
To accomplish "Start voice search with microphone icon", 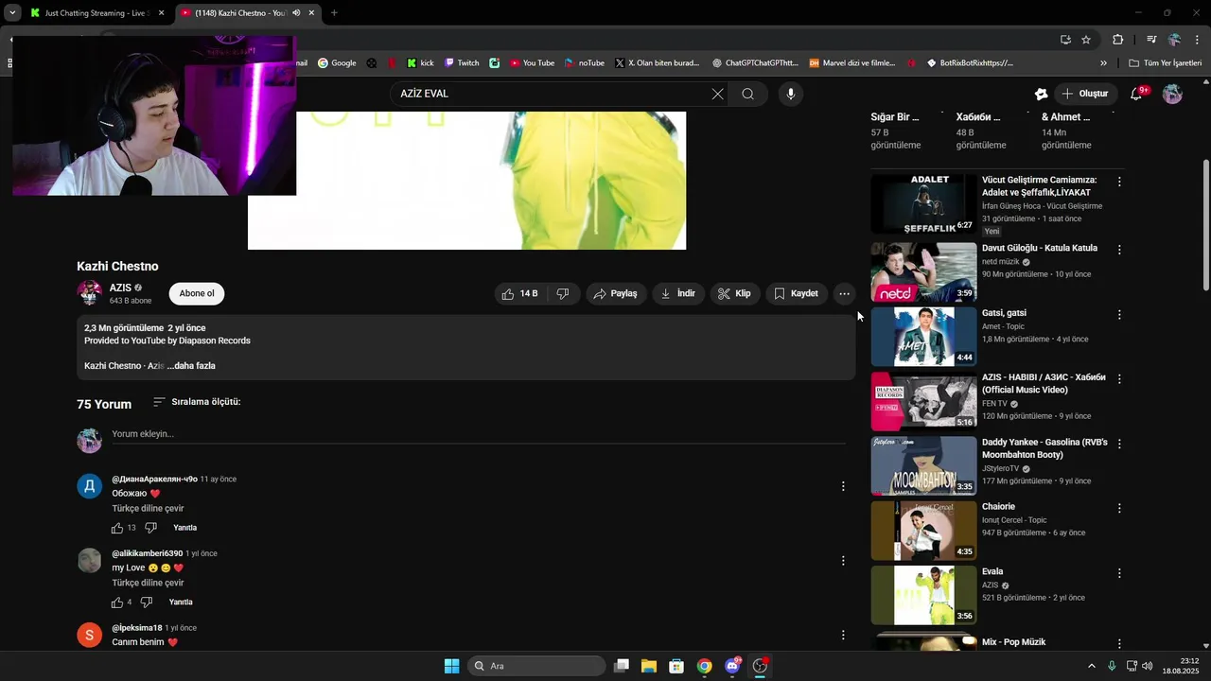I will tap(791, 94).
